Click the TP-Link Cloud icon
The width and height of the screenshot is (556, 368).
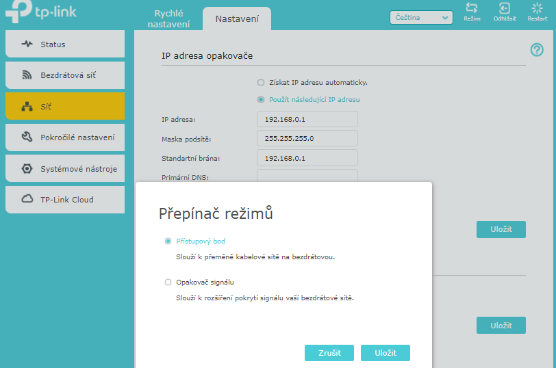(x=27, y=200)
